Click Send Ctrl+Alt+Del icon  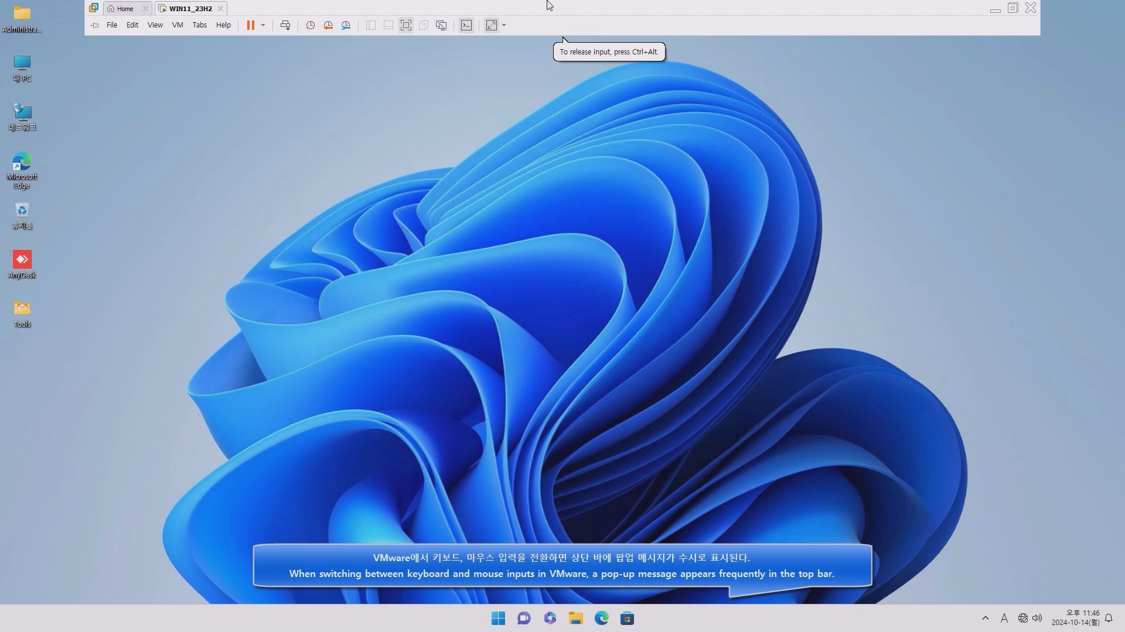tap(285, 25)
